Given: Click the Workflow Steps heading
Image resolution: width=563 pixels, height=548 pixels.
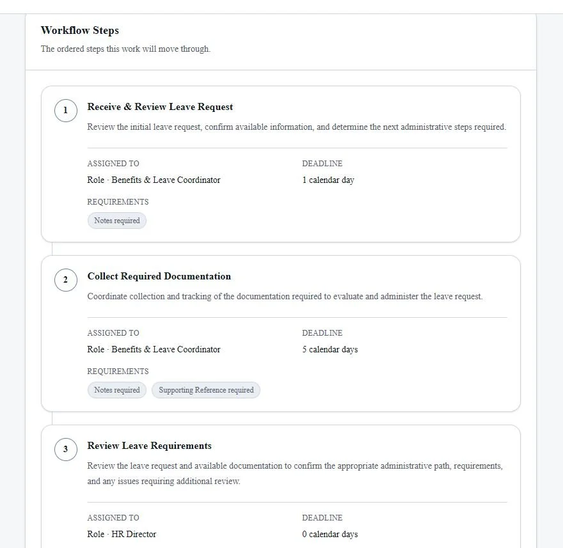Looking at the screenshot, I should (80, 31).
